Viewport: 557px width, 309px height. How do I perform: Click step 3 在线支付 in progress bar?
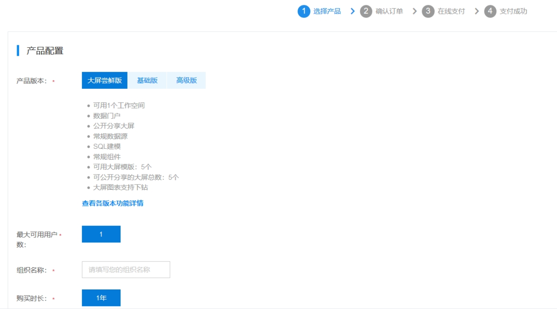[x=443, y=11]
